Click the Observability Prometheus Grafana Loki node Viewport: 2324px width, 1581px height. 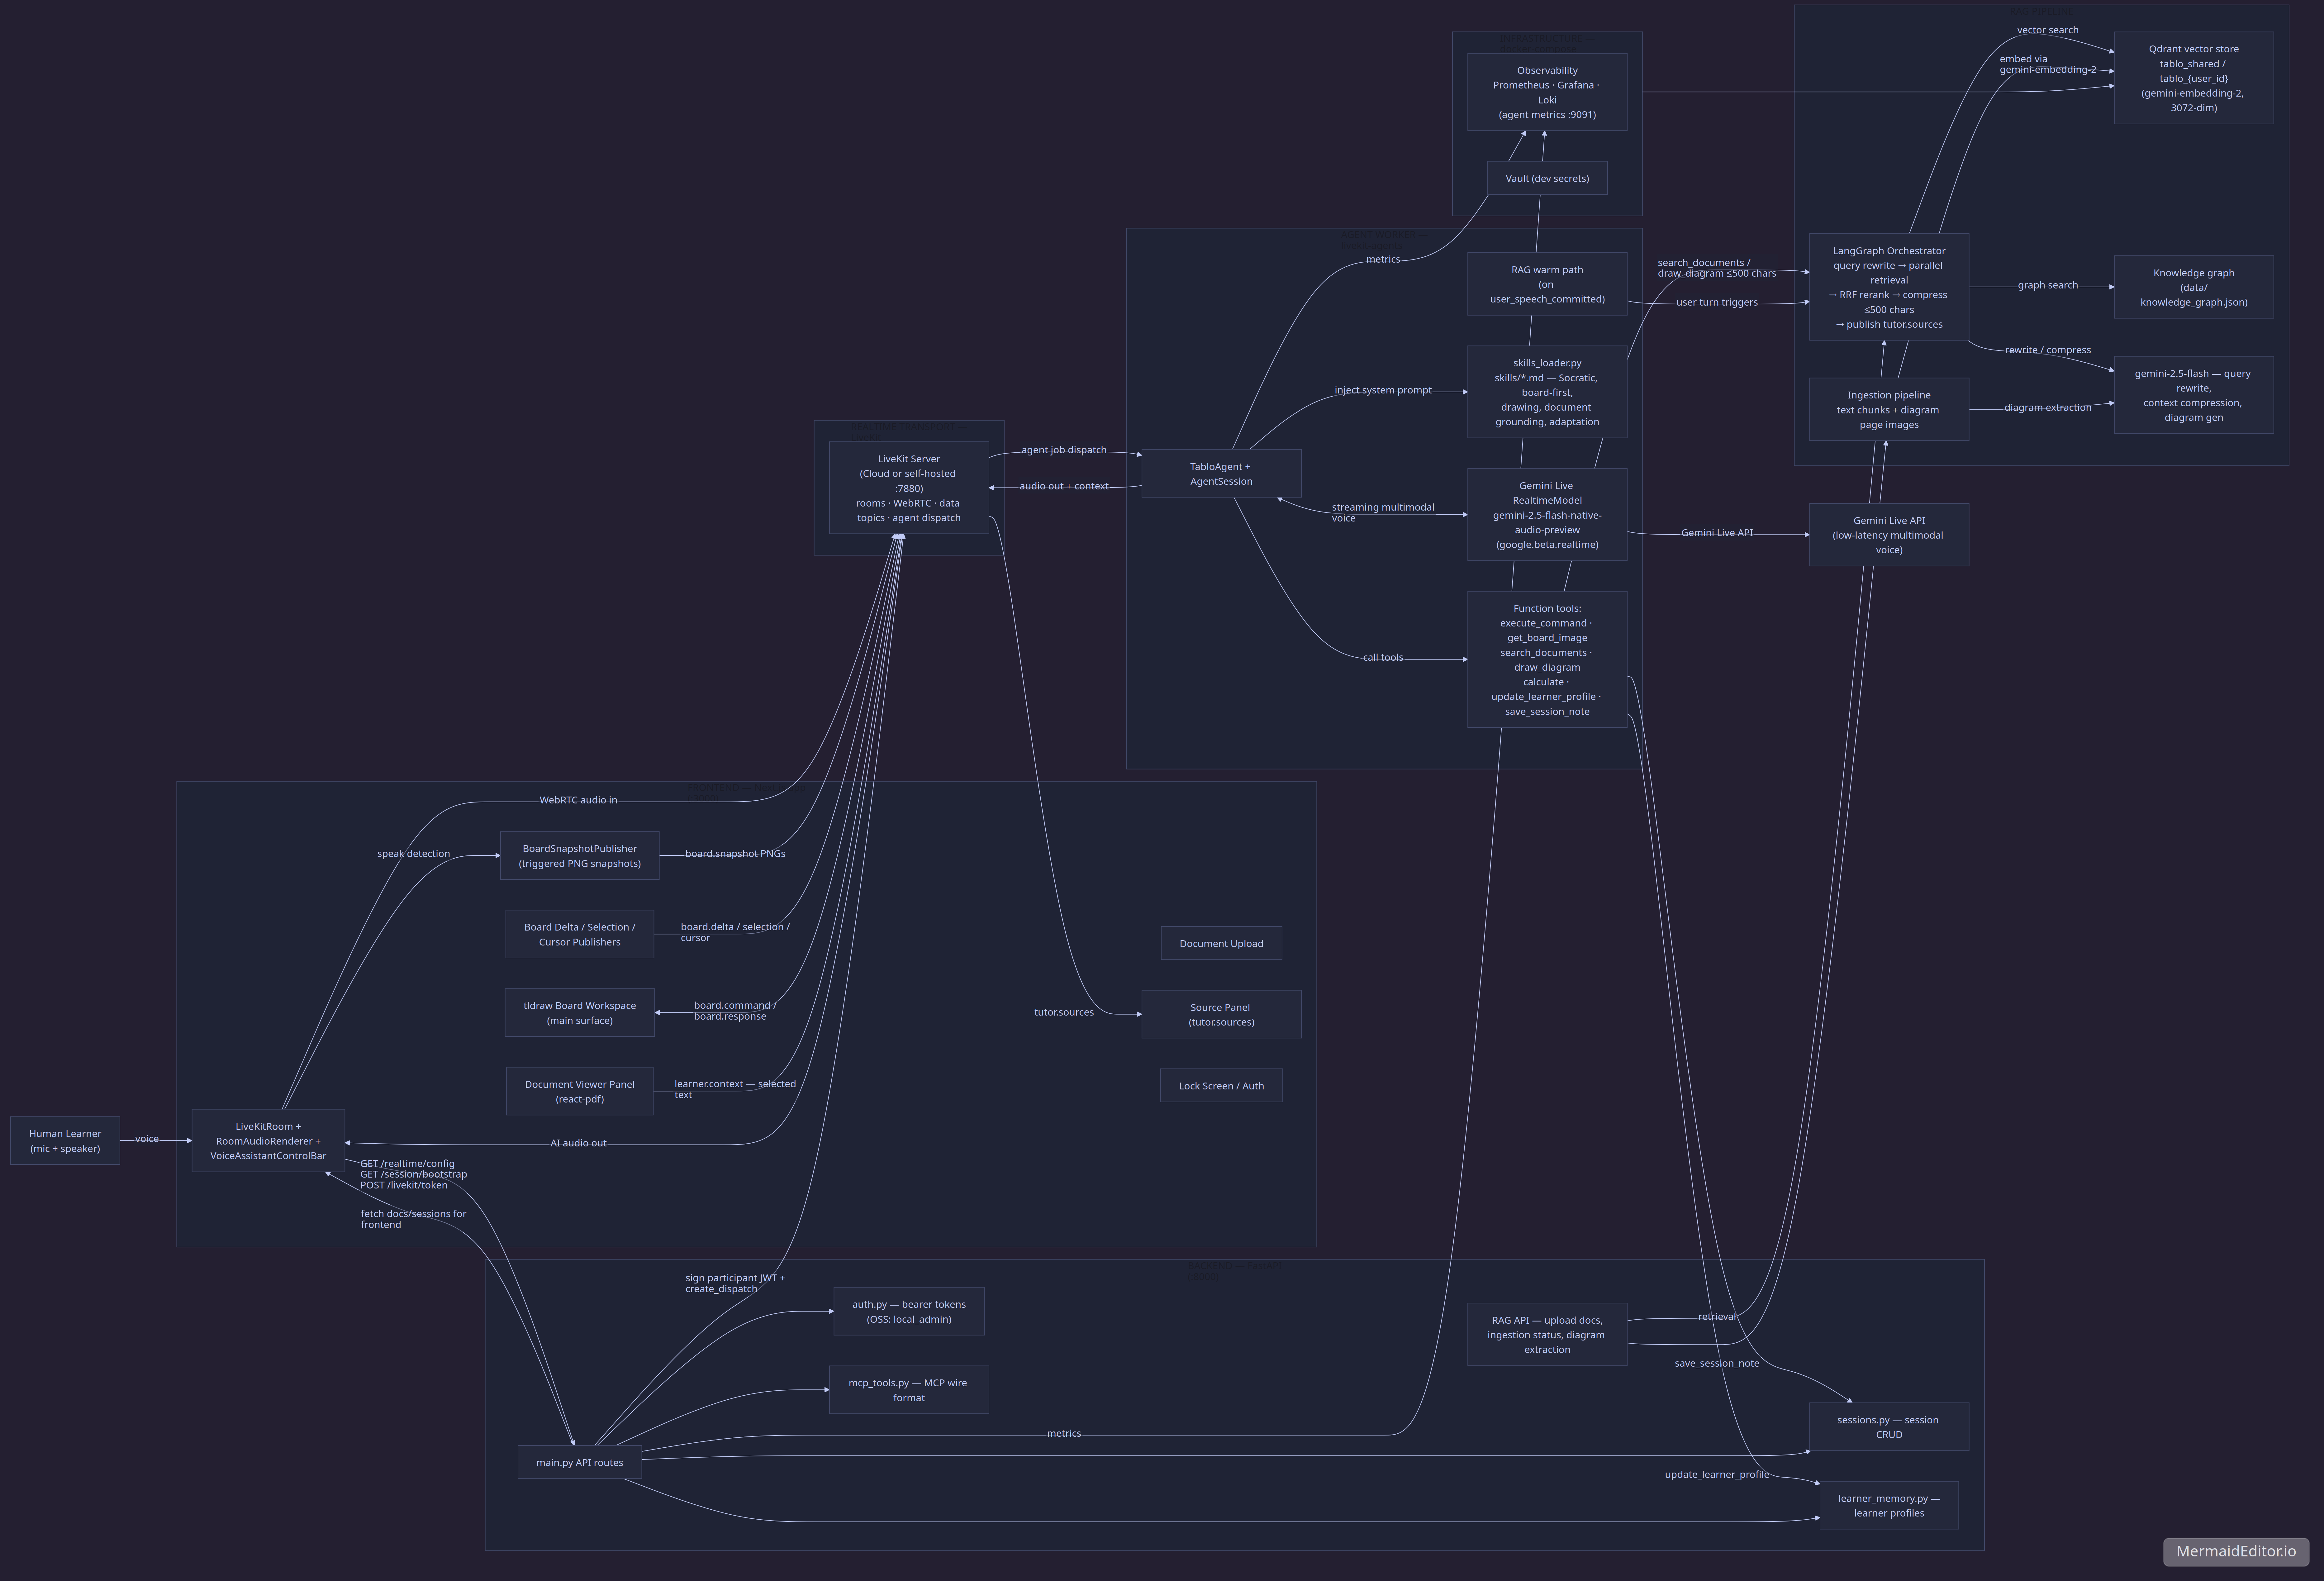point(1547,92)
